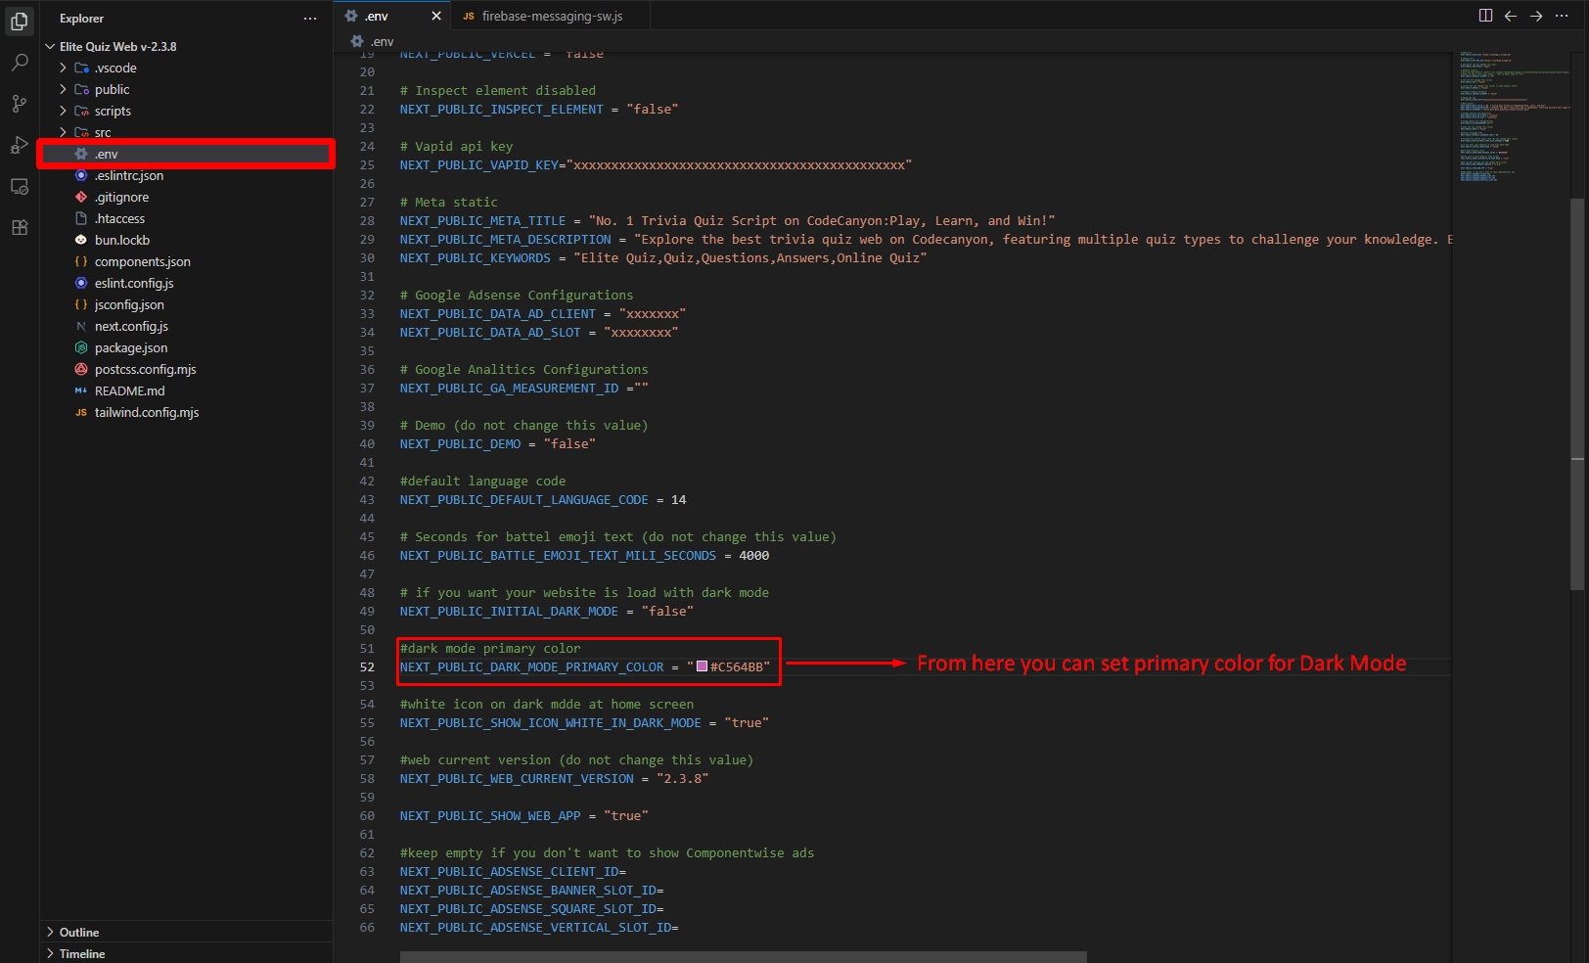Click the Go Forward navigation arrow
Viewport: 1589px width, 963px height.
pyautogui.click(x=1535, y=16)
